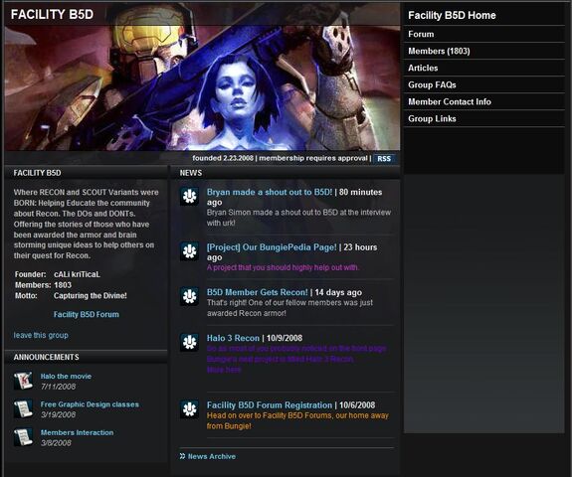Click 'membership requires approval' text
572x477 pixels.
point(313,158)
